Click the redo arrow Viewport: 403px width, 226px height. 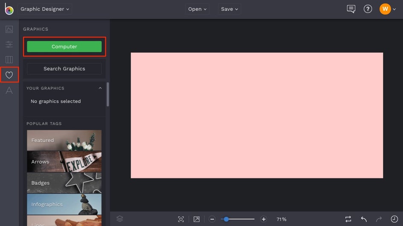click(379, 219)
